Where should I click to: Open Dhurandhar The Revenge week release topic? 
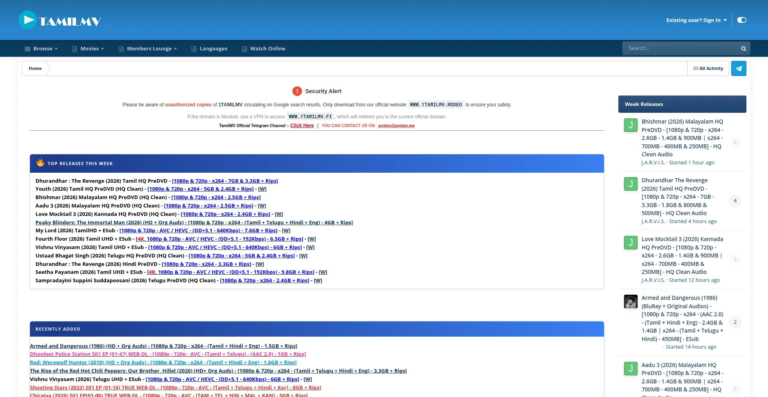tap(678, 197)
